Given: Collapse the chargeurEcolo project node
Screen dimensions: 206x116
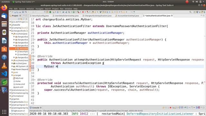Looking at the screenshot, I should pyautogui.click(x=10, y=31).
